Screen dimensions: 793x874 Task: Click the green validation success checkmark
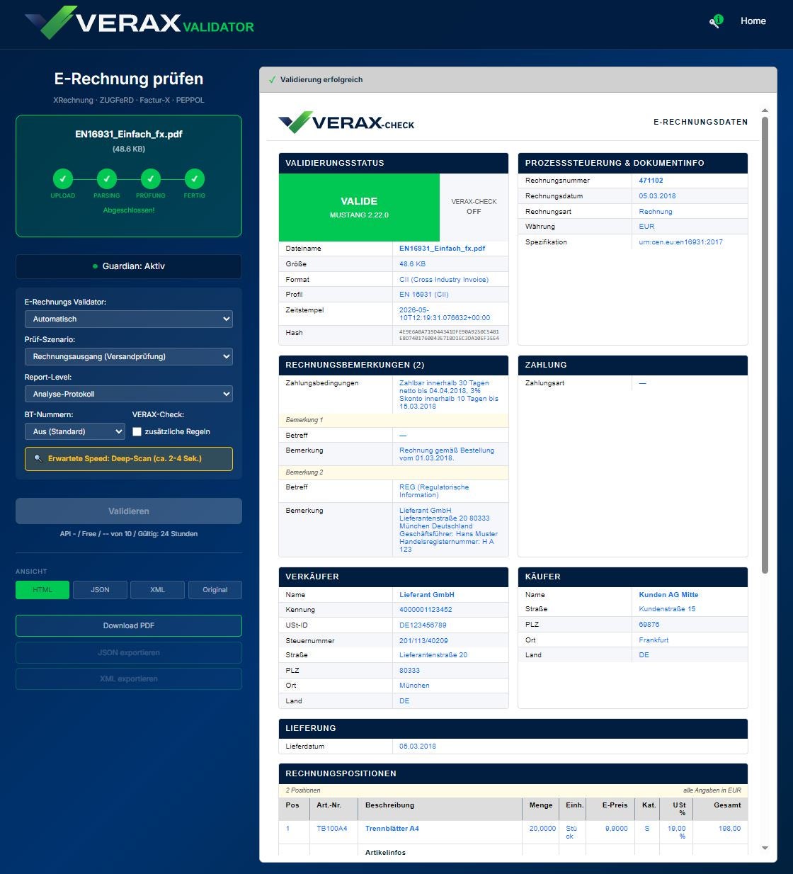tap(272, 79)
